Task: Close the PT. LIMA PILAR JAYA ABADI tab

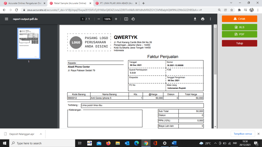Action: click(x=136, y=3)
